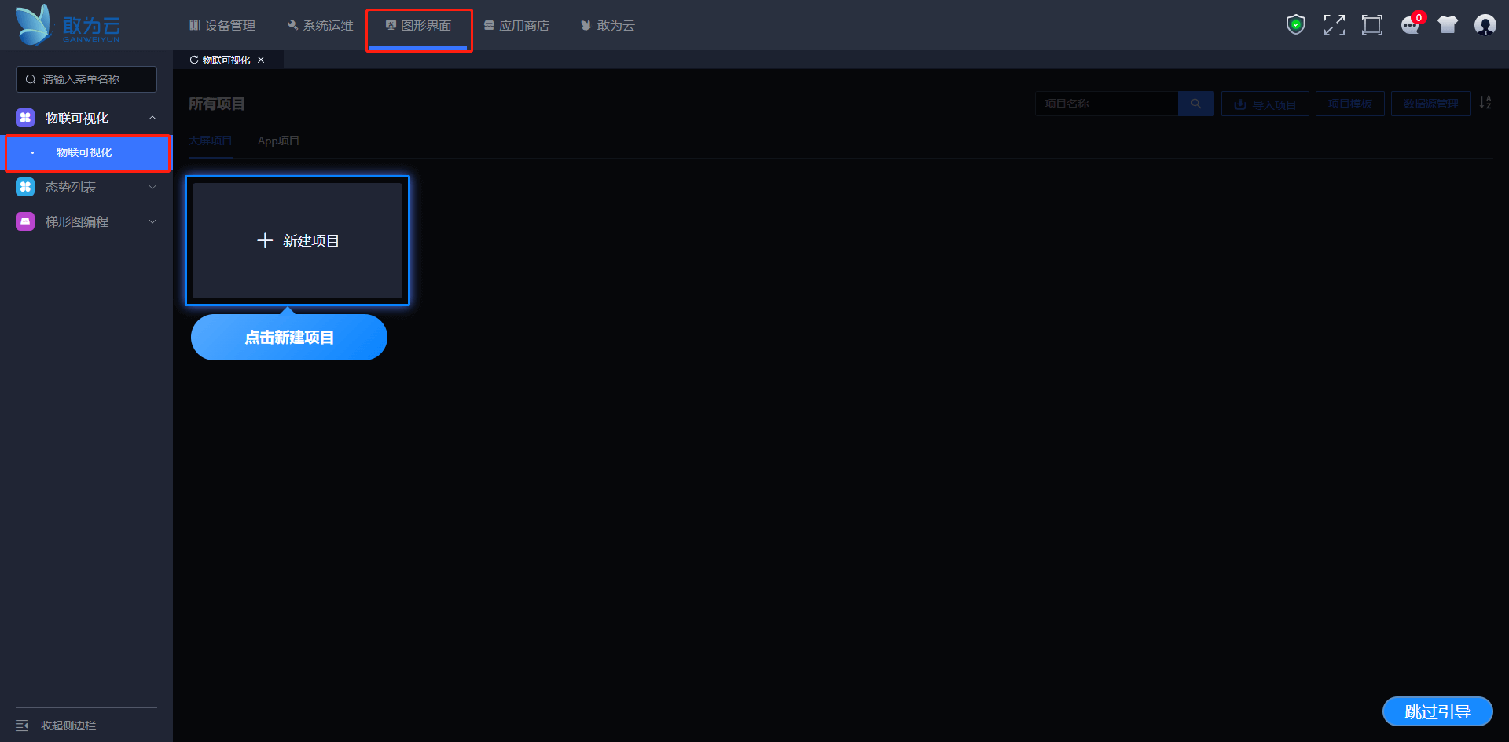Image resolution: width=1509 pixels, height=742 pixels.
Task: Click the purple 梯形图编程 sidebar icon
Action: [25, 221]
